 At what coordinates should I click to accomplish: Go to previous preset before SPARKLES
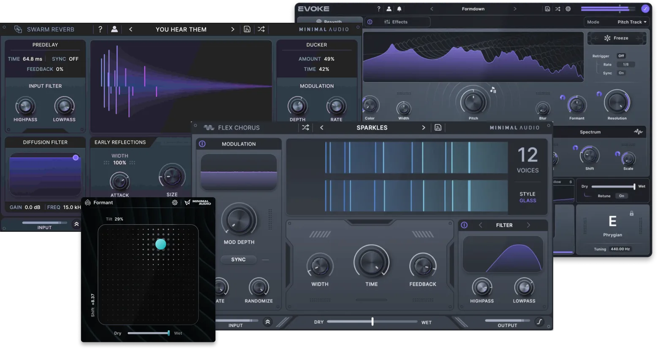(x=321, y=127)
